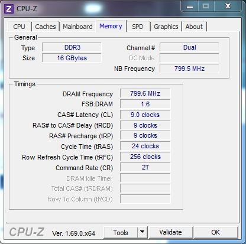Switch to the CPU tab

(20, 27)
